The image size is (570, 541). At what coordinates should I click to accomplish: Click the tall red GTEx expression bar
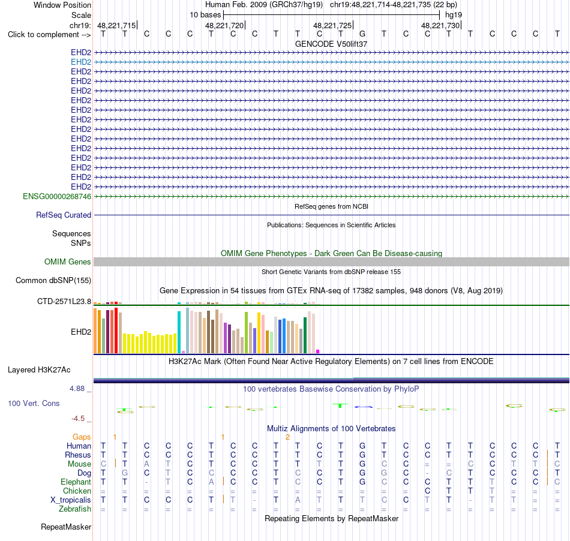click(116, 330)
